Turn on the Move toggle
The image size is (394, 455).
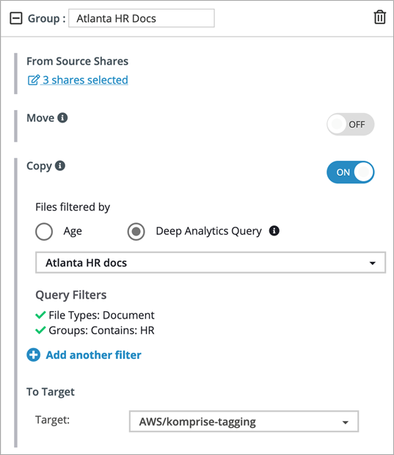tap(350, 124)
